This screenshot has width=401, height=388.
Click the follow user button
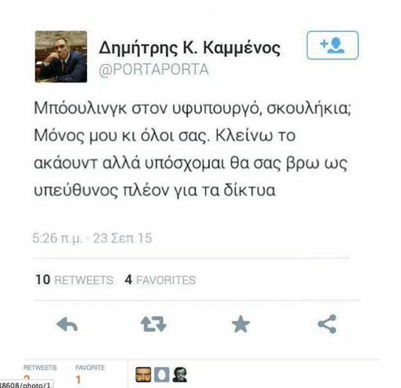point(332,45)
